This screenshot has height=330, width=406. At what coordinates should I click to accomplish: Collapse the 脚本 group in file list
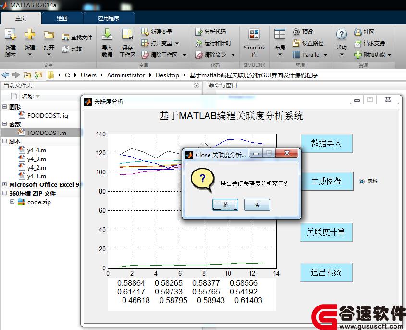coord(4,141)
